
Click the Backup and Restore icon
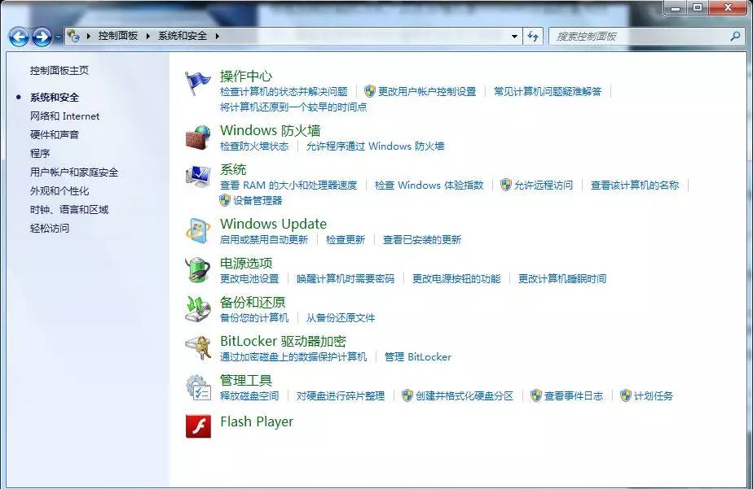(x=198, y=309)
